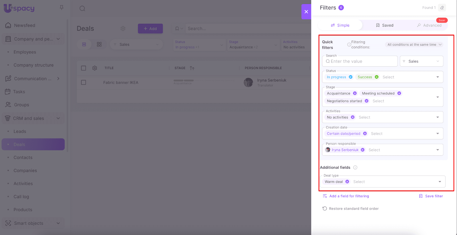Remove the 'Meeting scheduled' stage tag
The width and height of the screenshot is (457, 235).
(x=399, y=93)
